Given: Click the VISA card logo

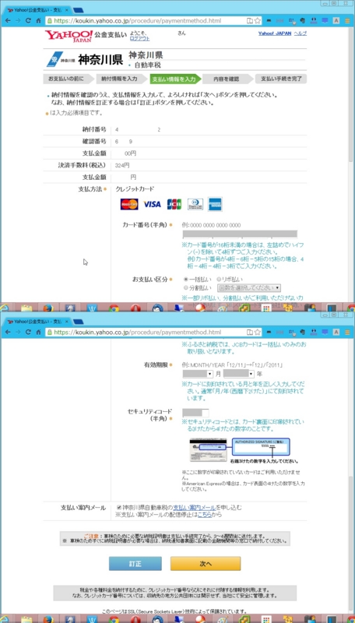Looking at the screenshot, I should [x=152, y=204].
